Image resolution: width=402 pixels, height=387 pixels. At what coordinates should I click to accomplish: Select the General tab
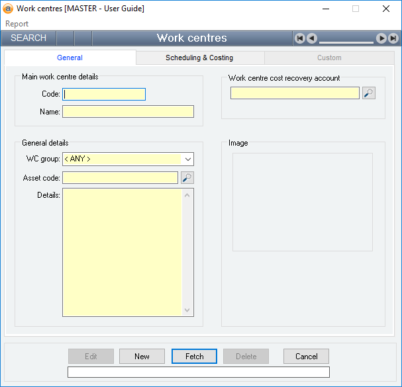[x=70, y=58]
